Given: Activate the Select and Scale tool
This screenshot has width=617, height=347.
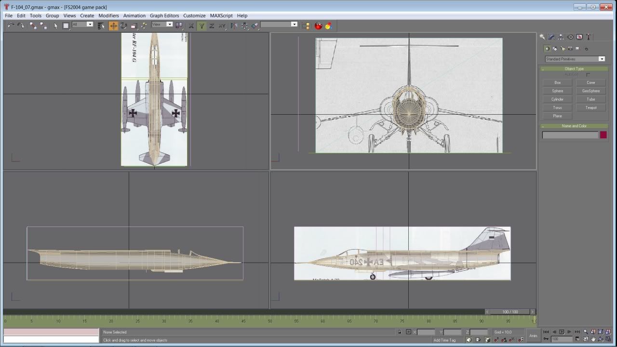Looking at the screenshot, I should tap(134, 26).
